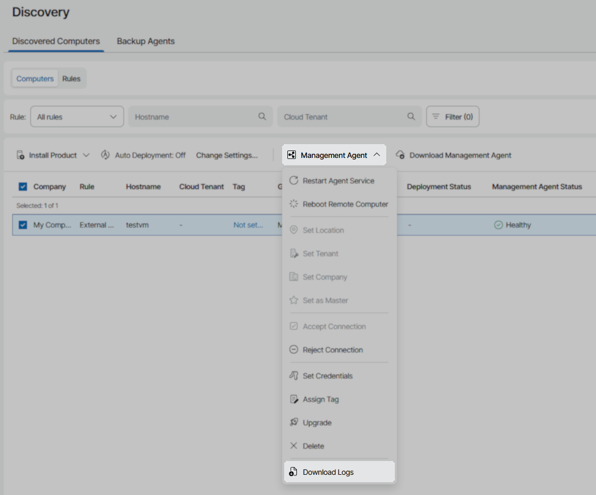Select the Set Credentials icon
This screenshot has width=596, height=495.
click(x=293, y=375)
